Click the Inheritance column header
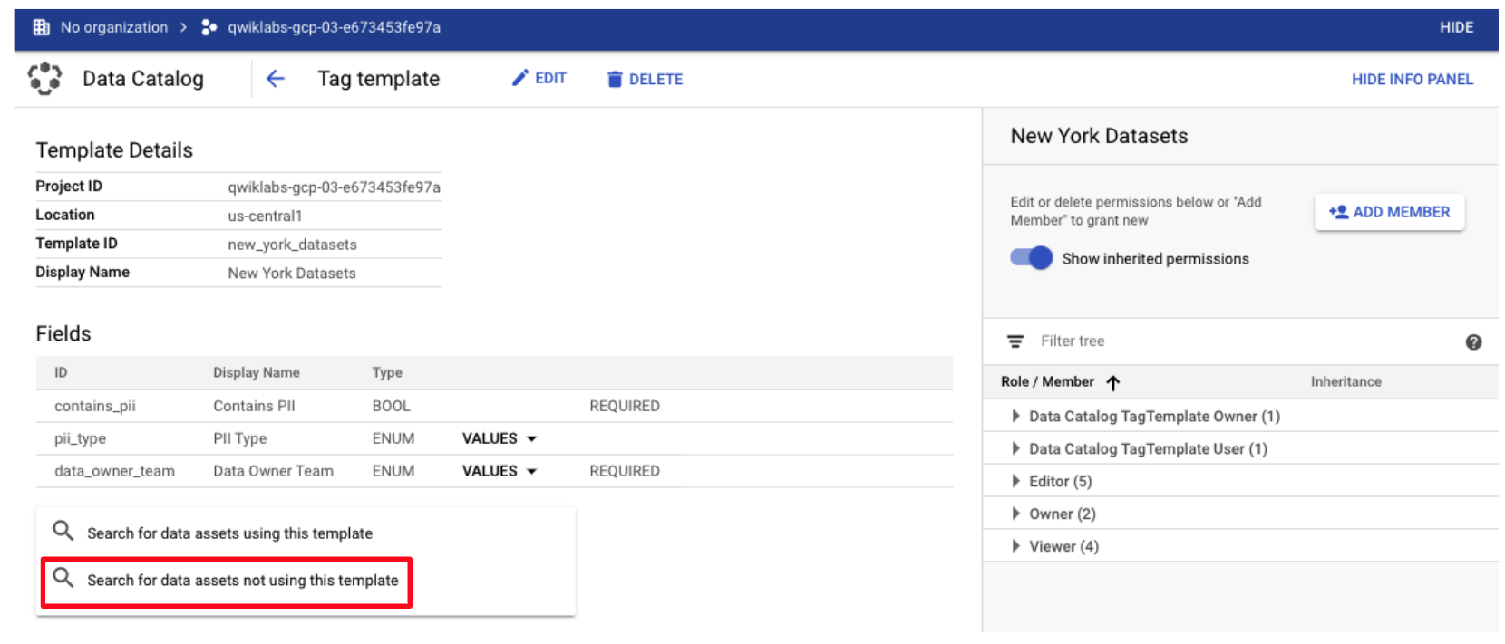Screen dimensions: 1505x644 [1345, 382]
